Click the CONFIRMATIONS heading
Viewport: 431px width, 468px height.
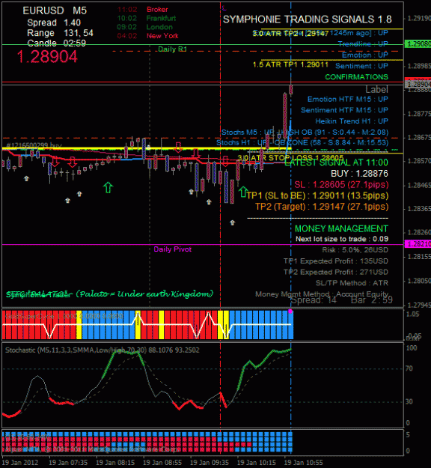pos(356,77)
